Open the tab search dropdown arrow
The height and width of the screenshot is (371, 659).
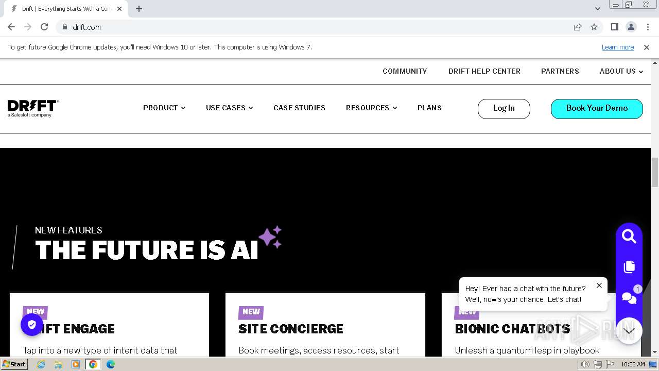598,9
